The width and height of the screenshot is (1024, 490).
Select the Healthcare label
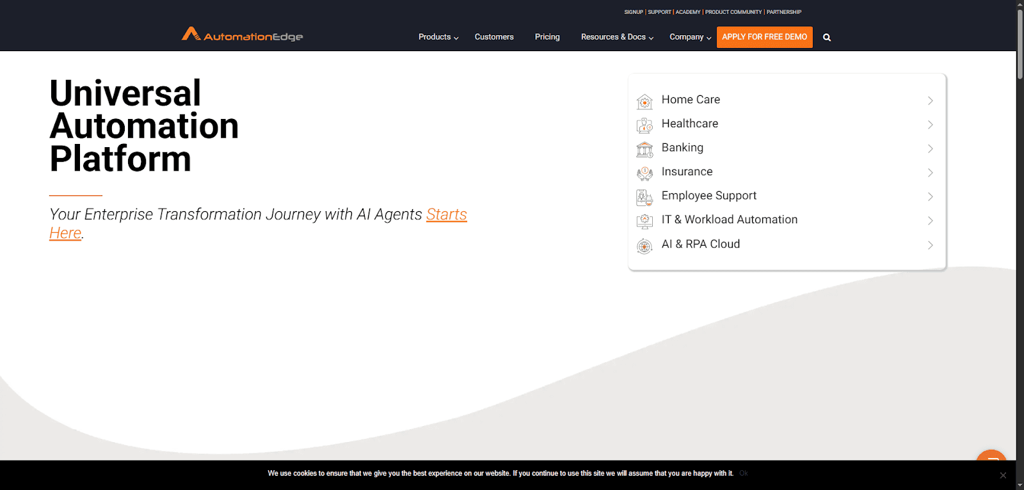pos(690,123)
